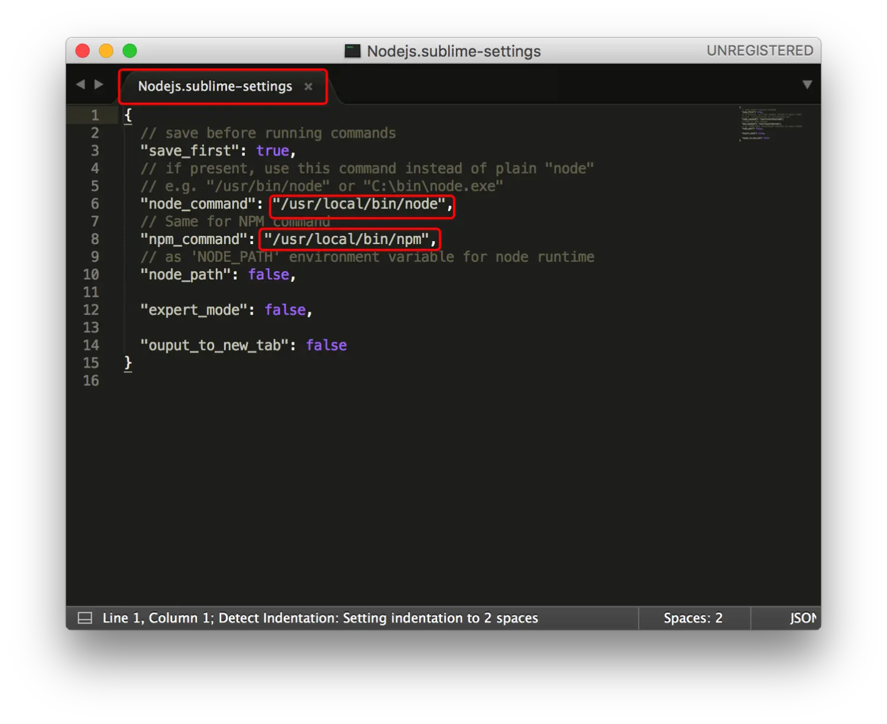Click the "/usr/local/bin/npm" string
Screen dimensions: 887x724
coord(347,239)
